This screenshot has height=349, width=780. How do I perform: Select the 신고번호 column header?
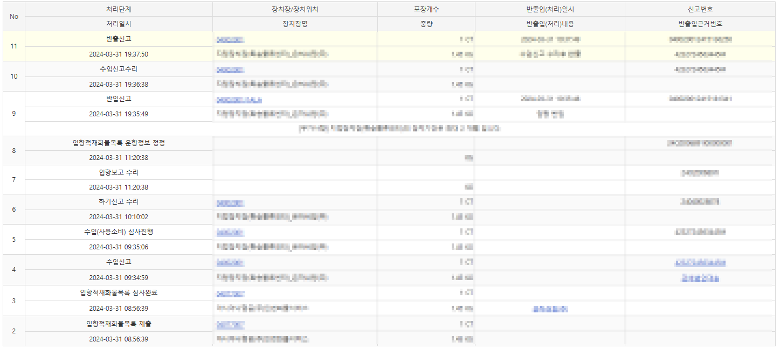point(700,10)
